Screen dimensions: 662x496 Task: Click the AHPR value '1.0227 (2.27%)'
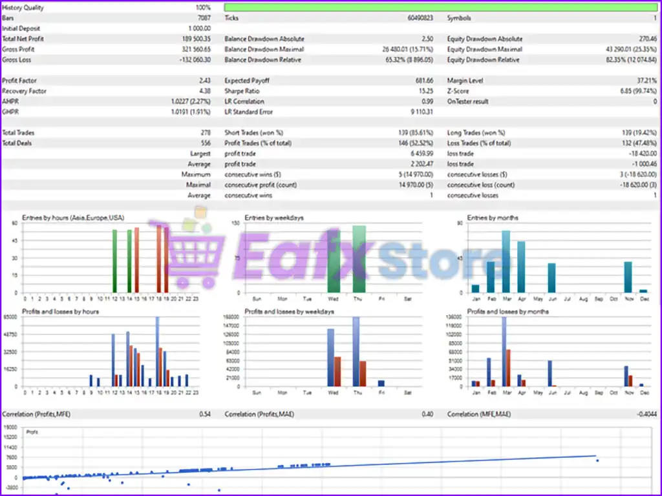[191, 101]
